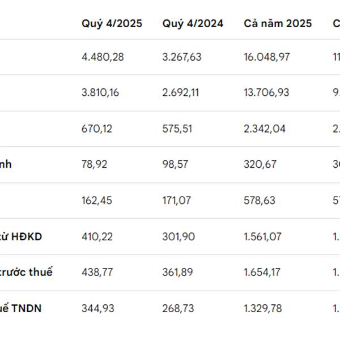Click the cell containing 3.810,16

(100, 92)
